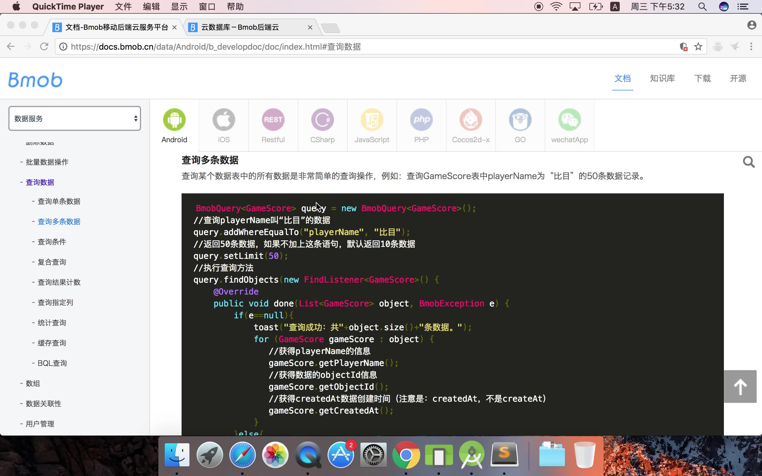Select the iOS platform icon
This screenshot has height=476, width=762.
(224, 120)
